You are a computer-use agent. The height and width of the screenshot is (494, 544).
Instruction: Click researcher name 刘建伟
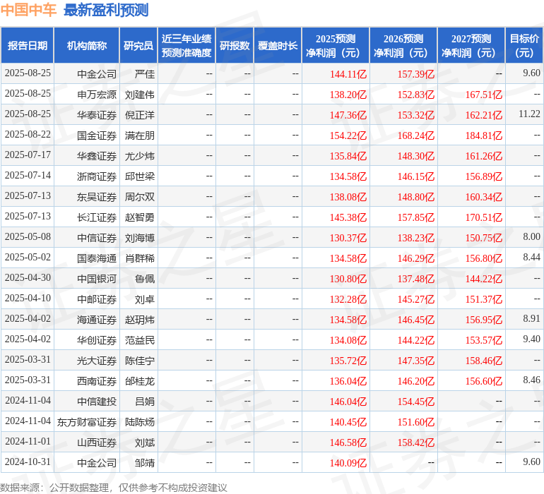(140, 95)
